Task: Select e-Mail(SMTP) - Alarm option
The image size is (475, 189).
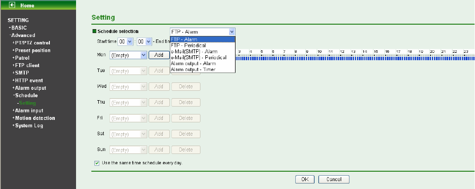Action: [x=202, y=51]
